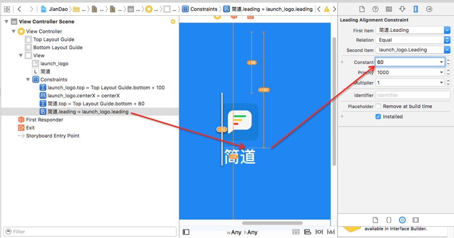
Task: Open Resolve Auto Layout Issues menu
Action: point(331,232)
